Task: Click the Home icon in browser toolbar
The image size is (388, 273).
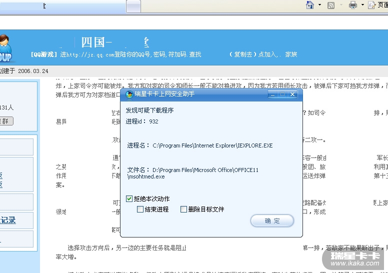Action: tap(310, 5)
